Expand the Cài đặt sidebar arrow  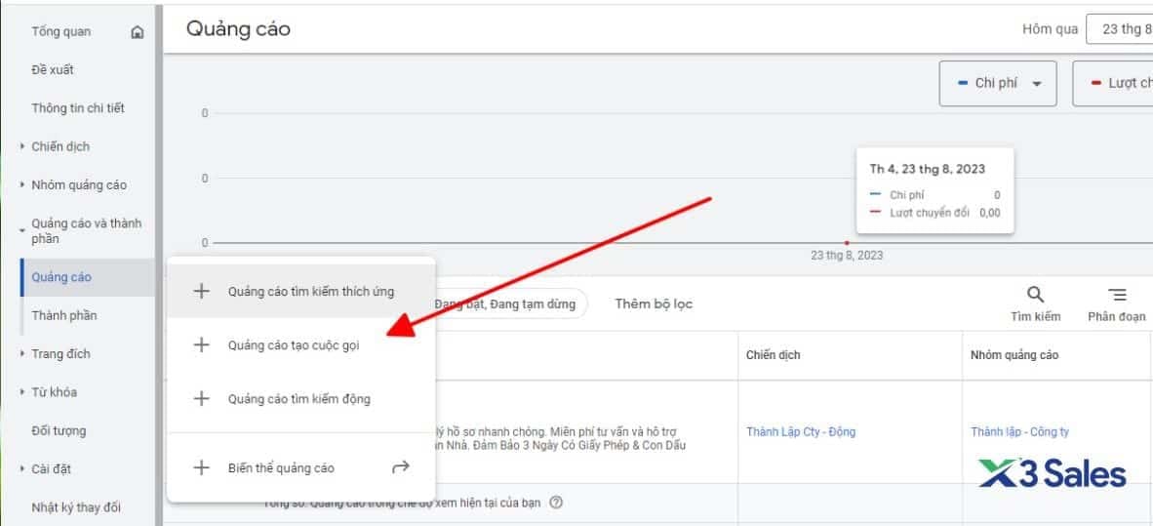pos(22,468)
